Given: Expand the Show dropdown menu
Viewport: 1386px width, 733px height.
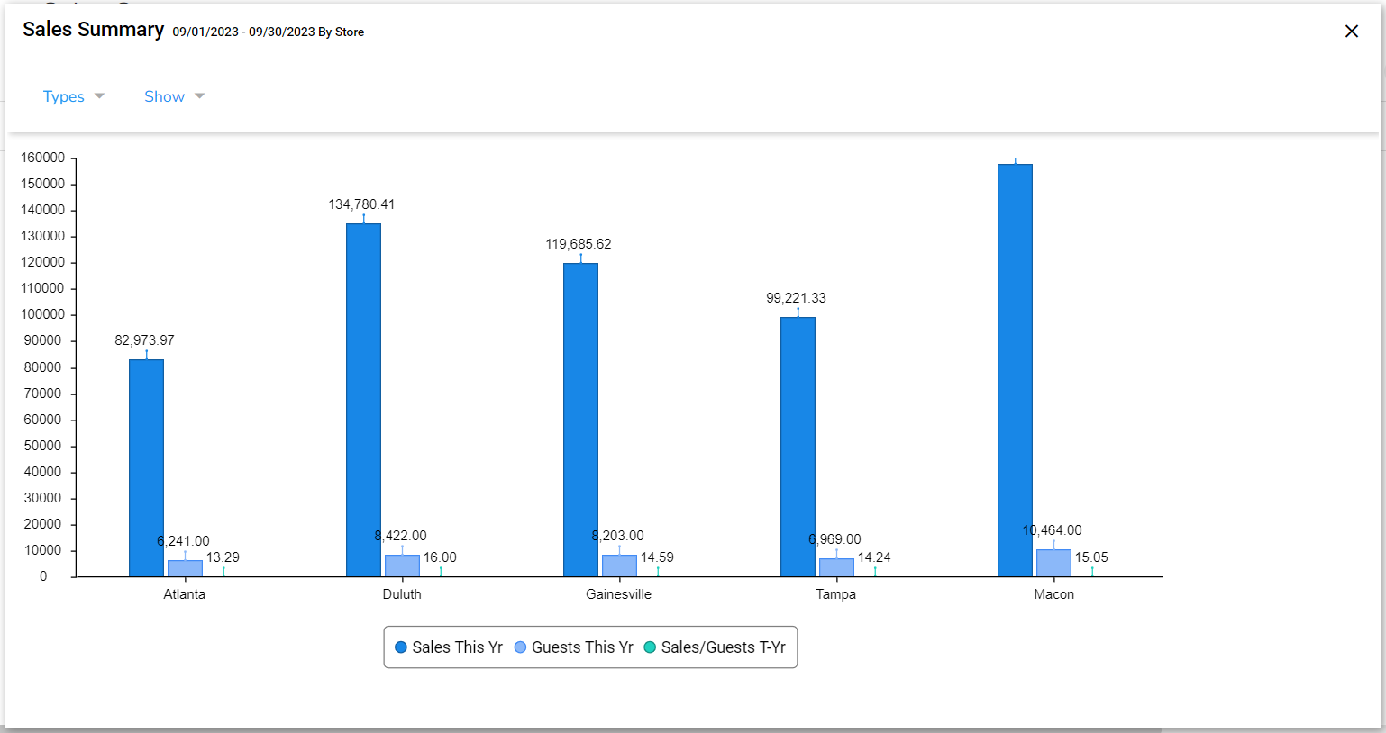Looking at the screenshot, I should tap(174, 96).
